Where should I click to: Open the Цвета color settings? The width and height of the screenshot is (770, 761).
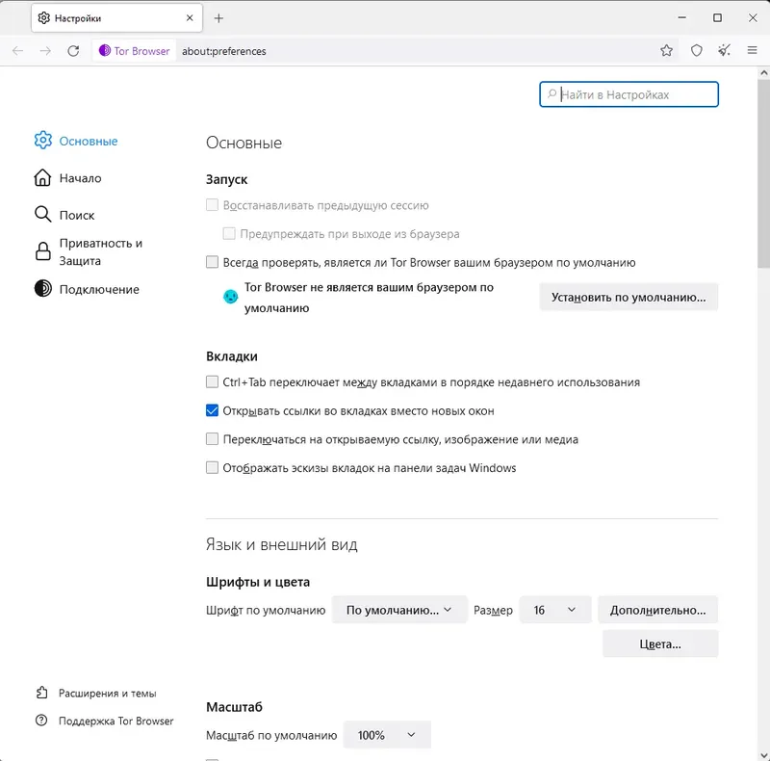660,643
